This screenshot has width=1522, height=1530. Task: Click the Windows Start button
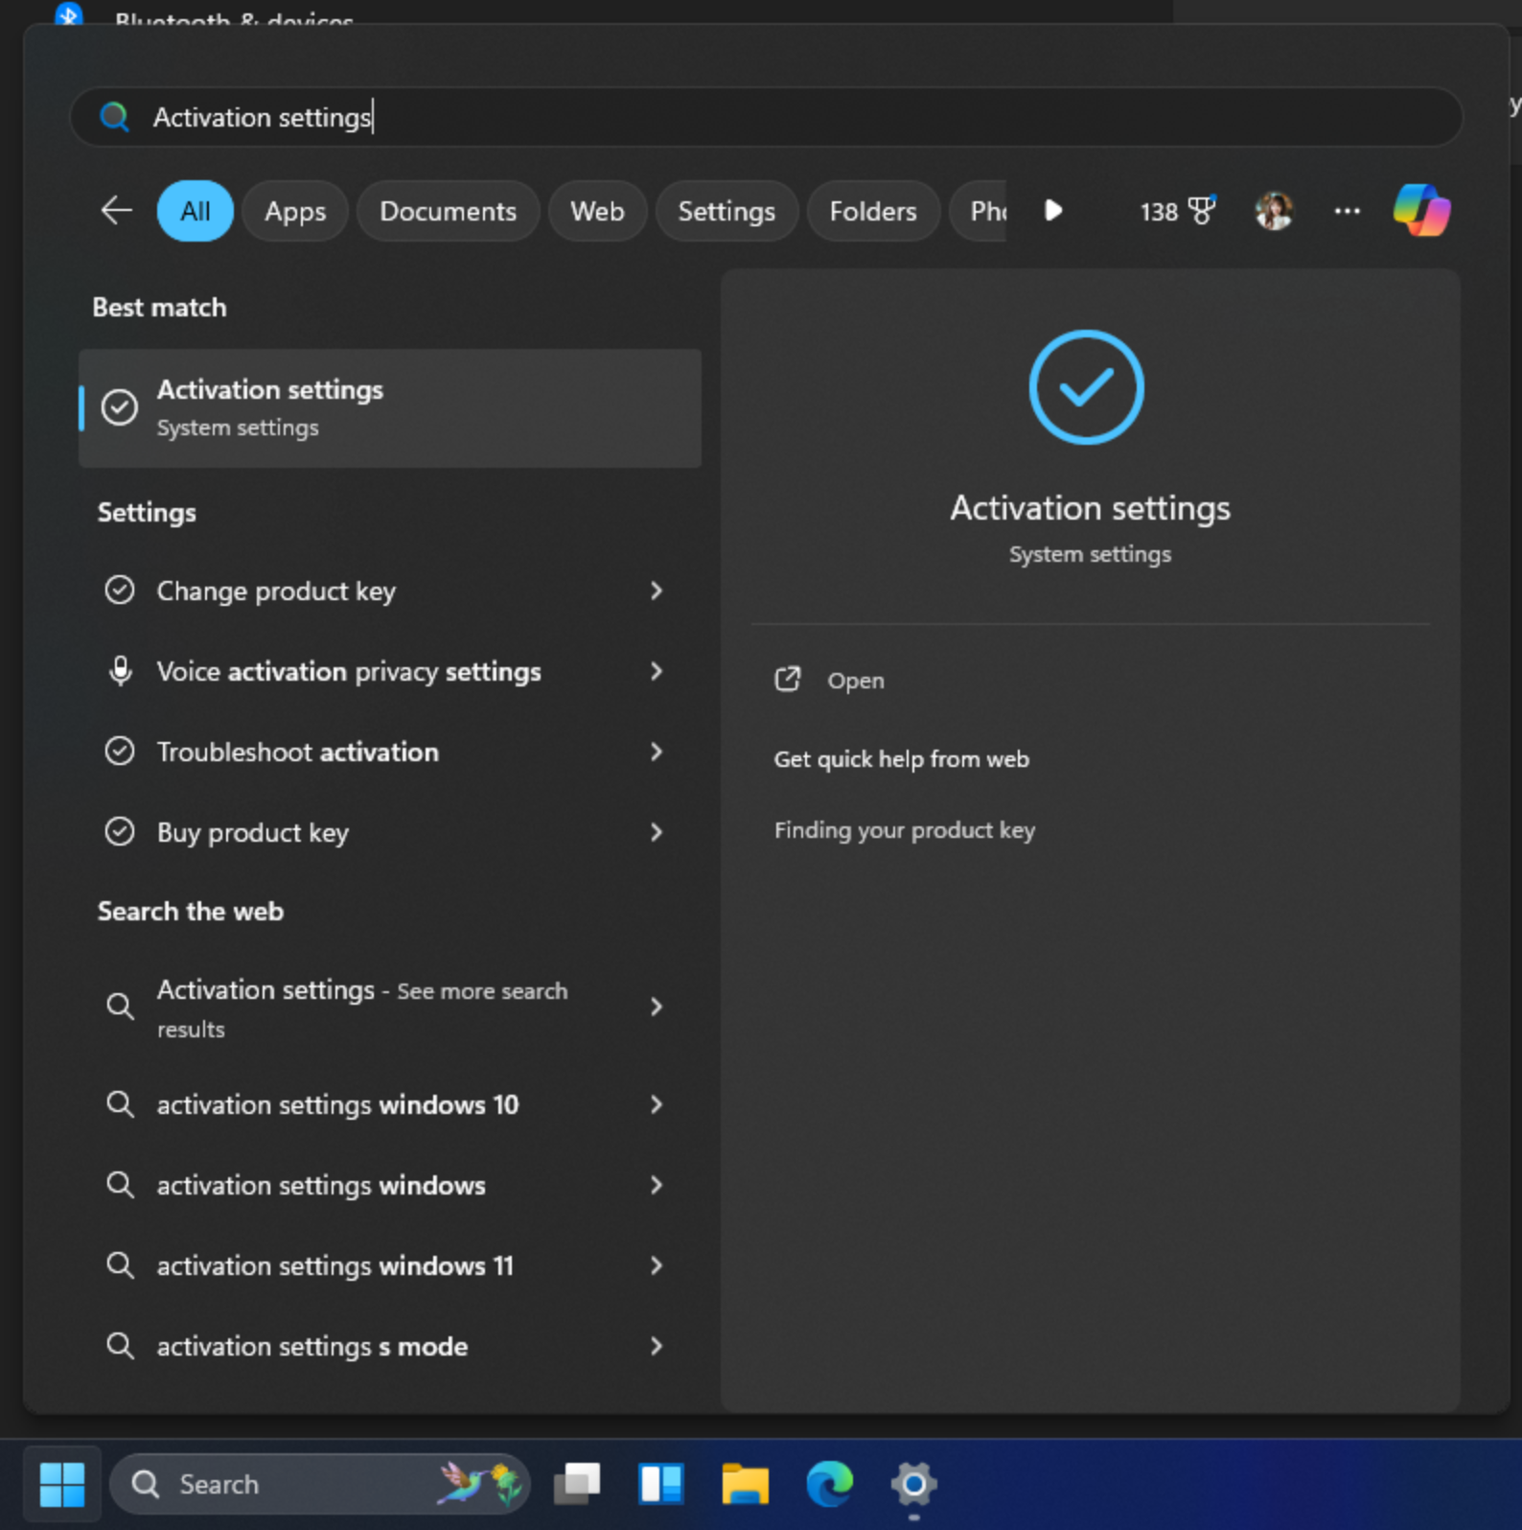62,1484
